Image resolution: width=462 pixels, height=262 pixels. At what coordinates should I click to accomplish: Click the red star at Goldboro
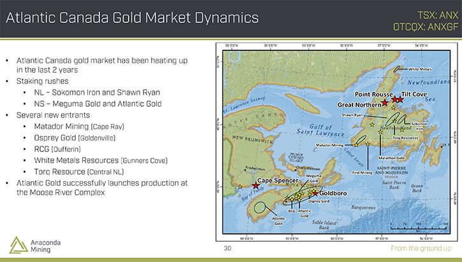pos(315,193)
